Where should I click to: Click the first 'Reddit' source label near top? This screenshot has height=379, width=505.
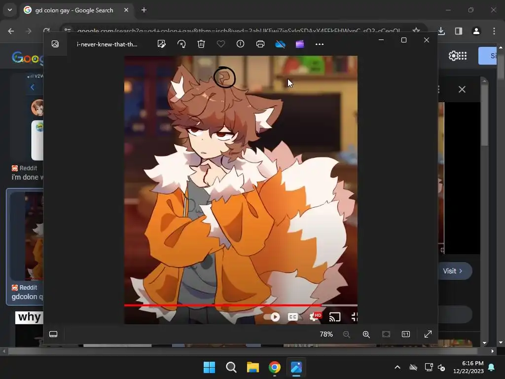tap(28, 168)
